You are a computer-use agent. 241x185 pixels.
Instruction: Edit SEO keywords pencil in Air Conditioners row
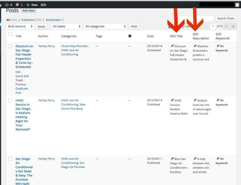tap(218, 158)
